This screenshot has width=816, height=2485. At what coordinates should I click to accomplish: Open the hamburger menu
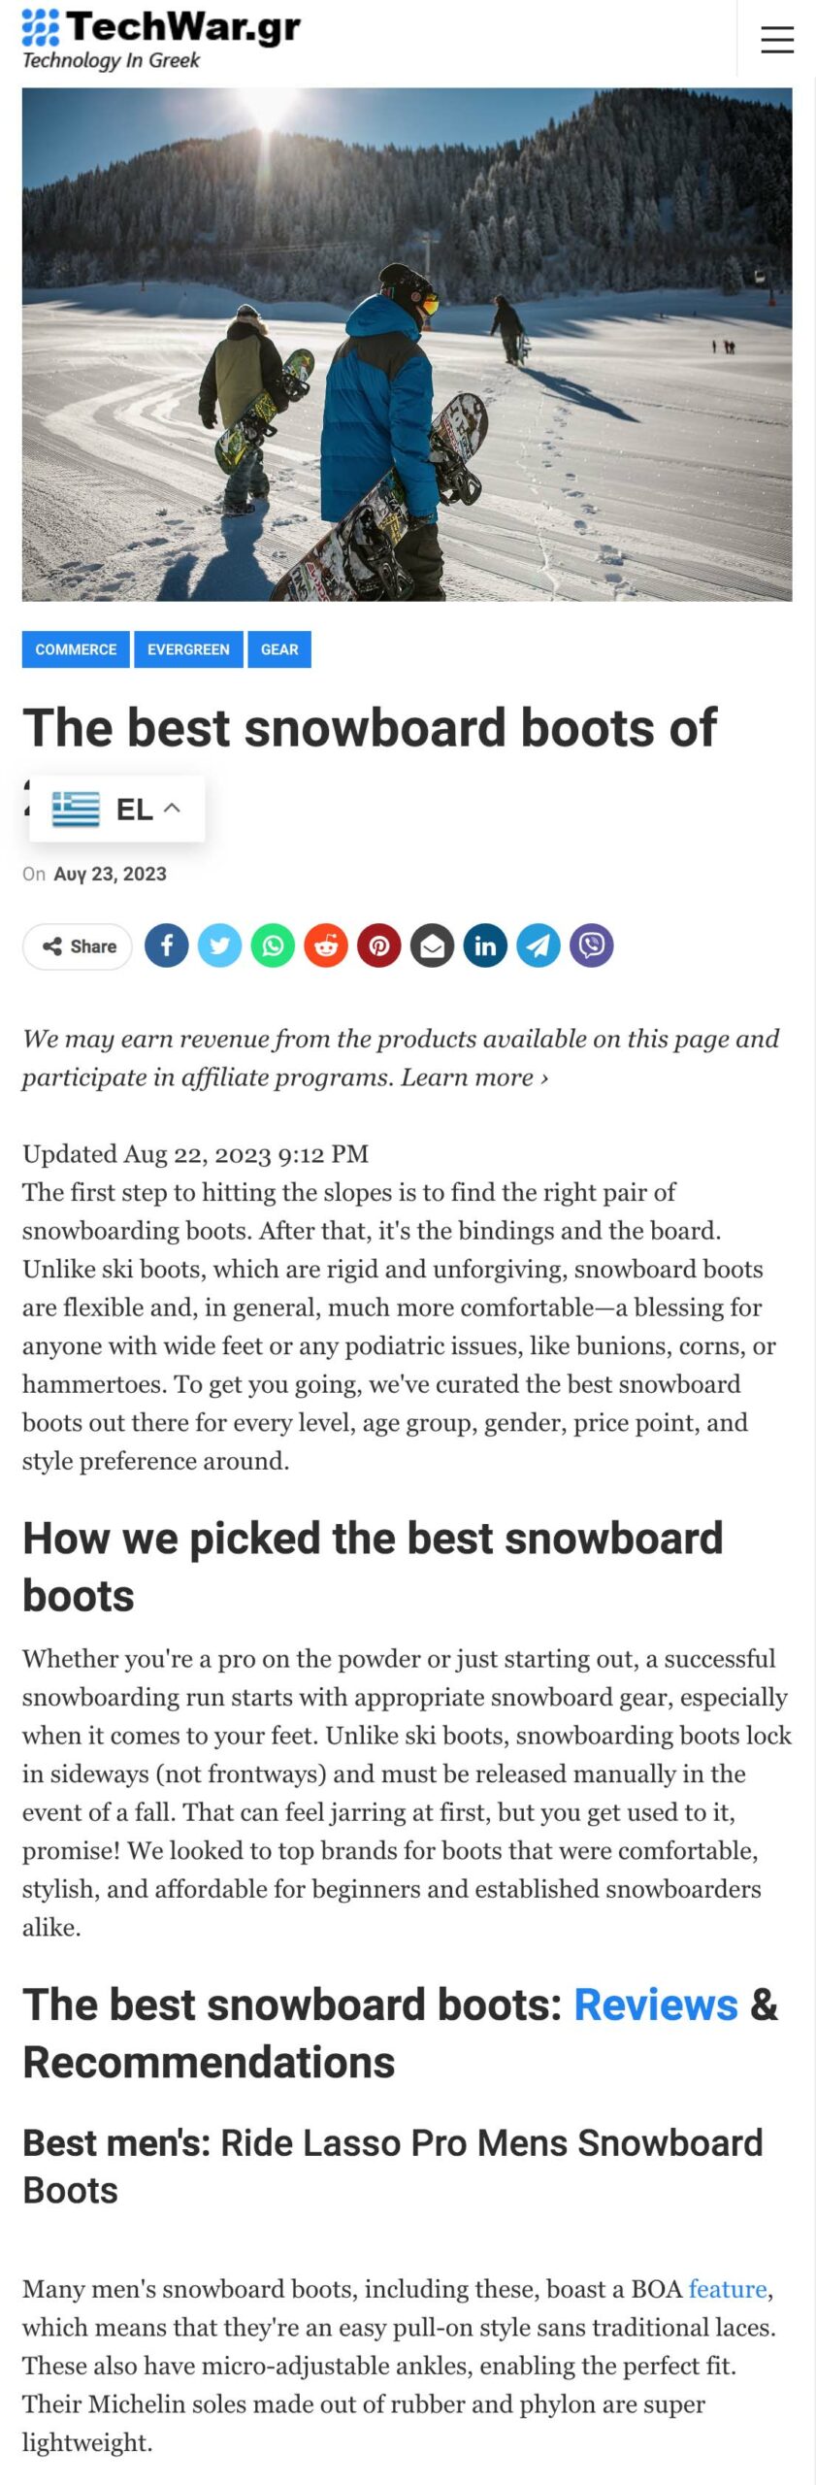[776, 40]
